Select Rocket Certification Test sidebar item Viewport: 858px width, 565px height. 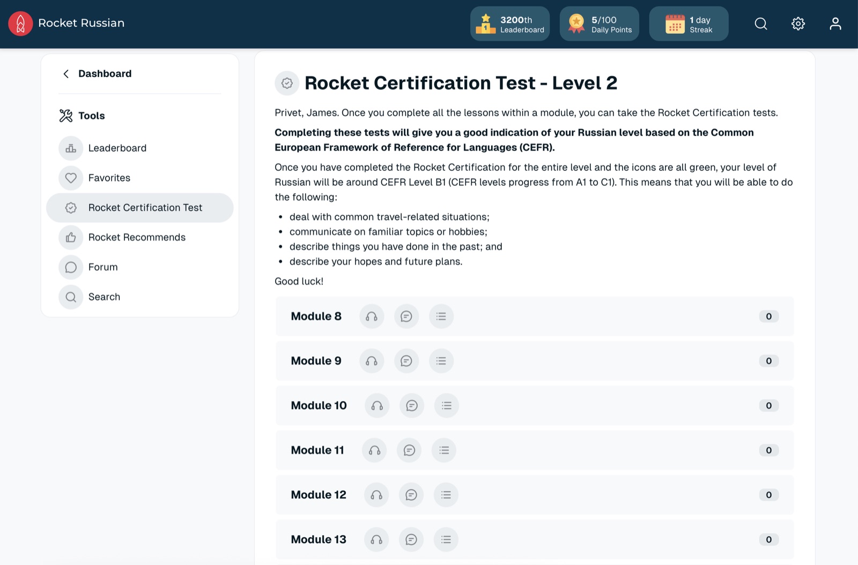coord(139,208)
